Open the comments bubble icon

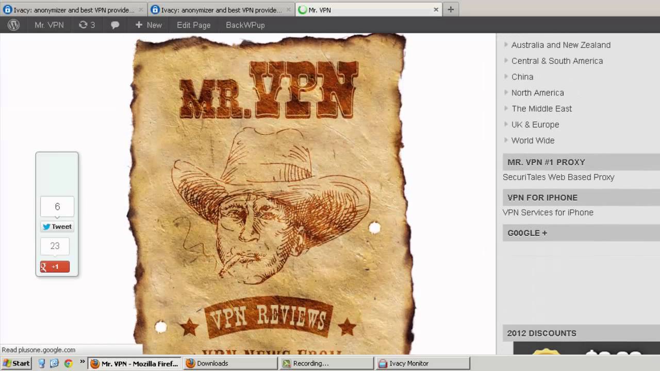coord(115,25)
